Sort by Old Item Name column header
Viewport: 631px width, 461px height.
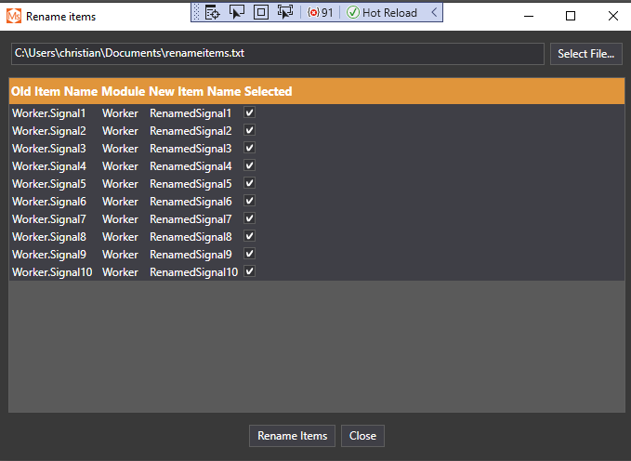coord(54,91)
